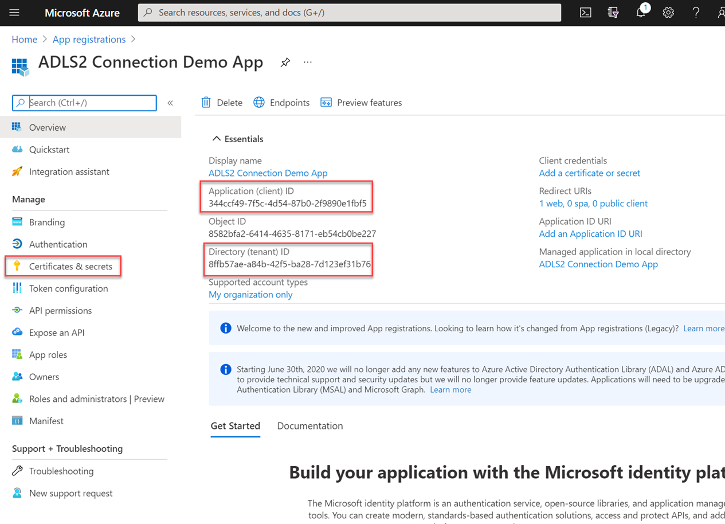Open portal settings gear
Viewport: 725px width, 524px height.
click(x=668, y=12)
